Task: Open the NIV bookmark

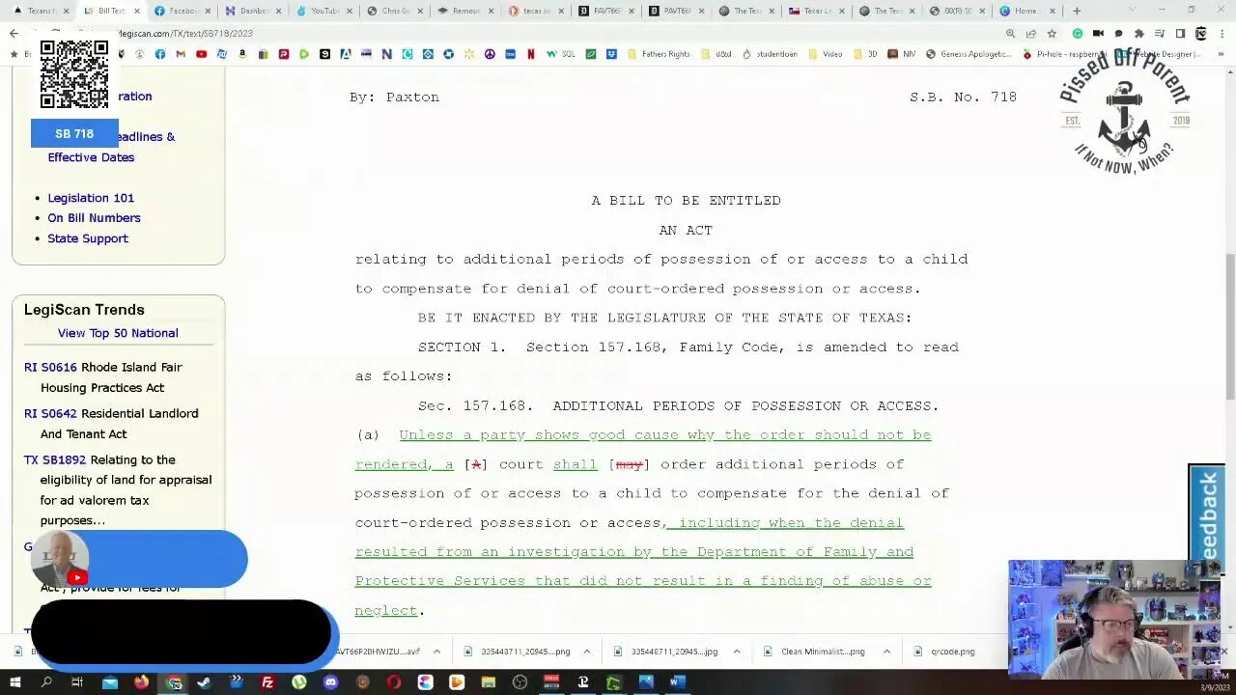Action: pyautogui.click(x=903, y=54)
